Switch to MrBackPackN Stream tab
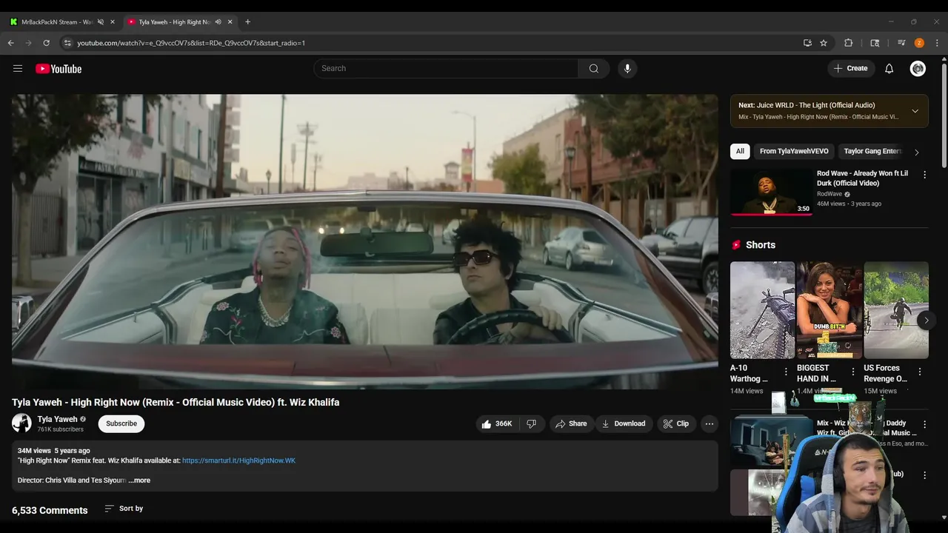 pyautogui.click(x=56, y=22)
